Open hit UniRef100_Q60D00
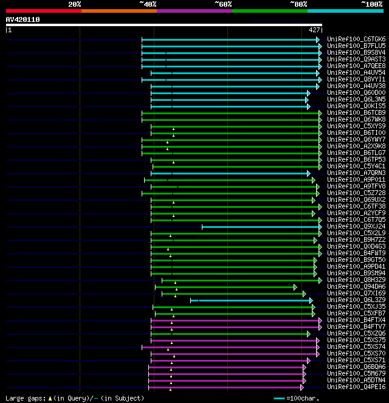Screen dimensions: 389x403 (356, 92)
